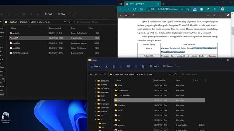Open New menu in include window
Screen dimensions: 234x131
[x=95, y=66]
